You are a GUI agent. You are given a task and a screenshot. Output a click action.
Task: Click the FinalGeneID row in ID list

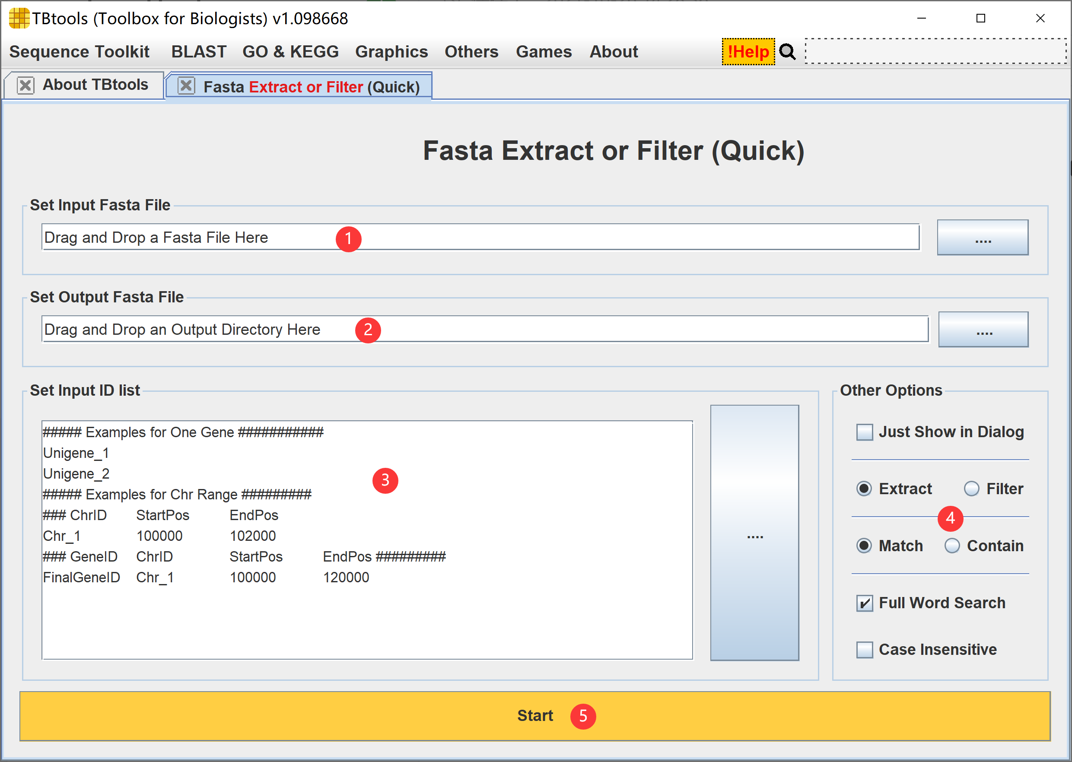point(206,578)
